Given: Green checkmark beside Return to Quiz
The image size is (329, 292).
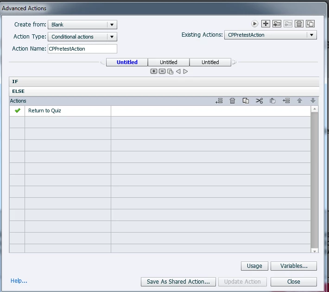Looking at the screenshot, I should pyautogui.click(x=18, y=110).
